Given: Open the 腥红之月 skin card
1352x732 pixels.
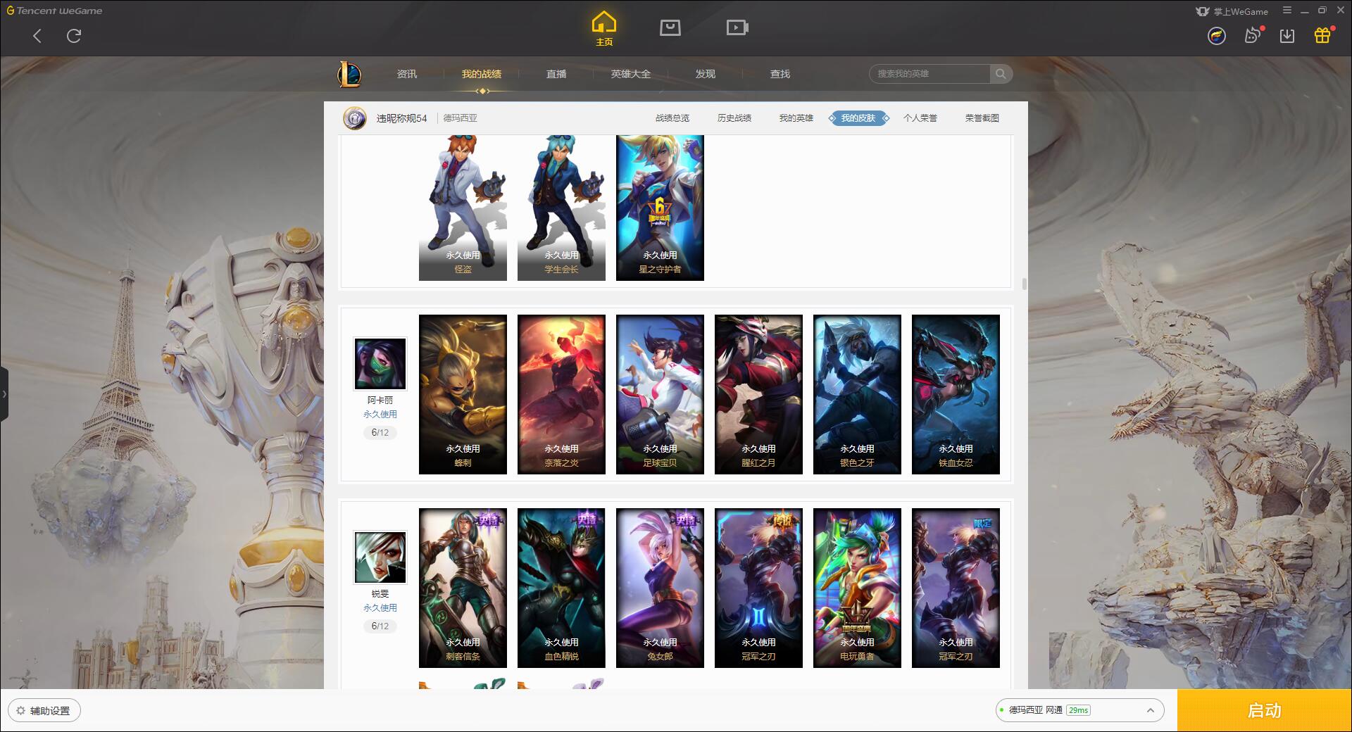Looking at the screenshot, I should coord(758,394).
